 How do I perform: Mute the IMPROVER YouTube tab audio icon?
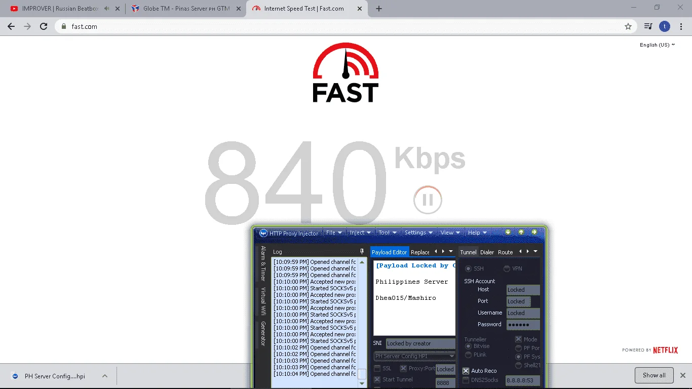106,9
